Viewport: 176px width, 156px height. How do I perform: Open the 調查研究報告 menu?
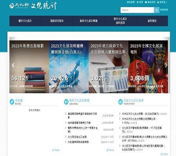click(x=57, y=21)
